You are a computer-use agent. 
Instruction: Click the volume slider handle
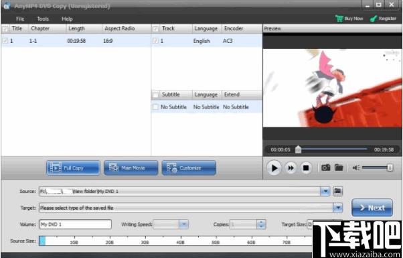(x=390, y=168)
